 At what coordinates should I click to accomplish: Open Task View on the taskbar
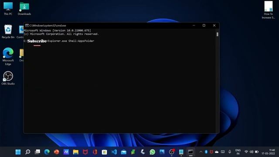(37, 152)
